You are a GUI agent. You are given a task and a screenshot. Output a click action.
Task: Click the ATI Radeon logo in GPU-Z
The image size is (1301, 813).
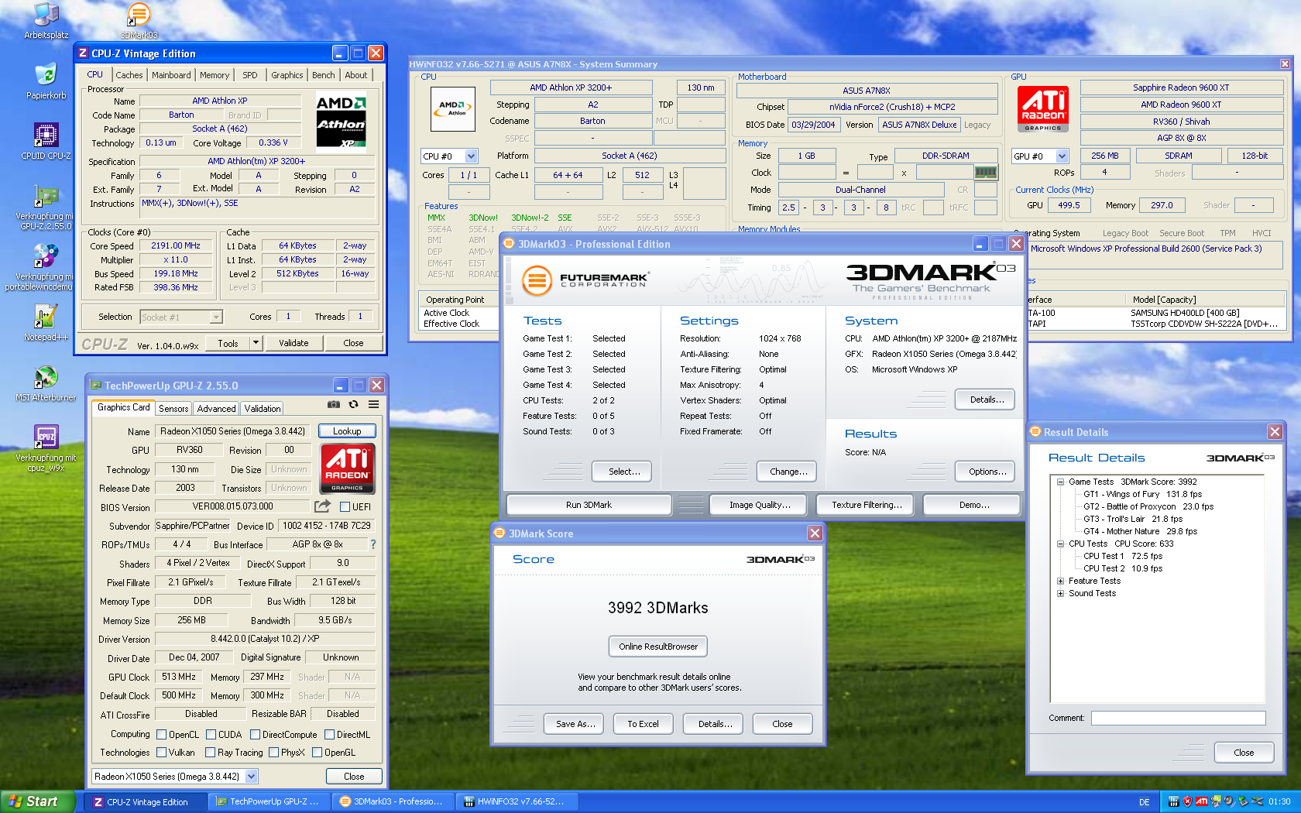(348, 468)
